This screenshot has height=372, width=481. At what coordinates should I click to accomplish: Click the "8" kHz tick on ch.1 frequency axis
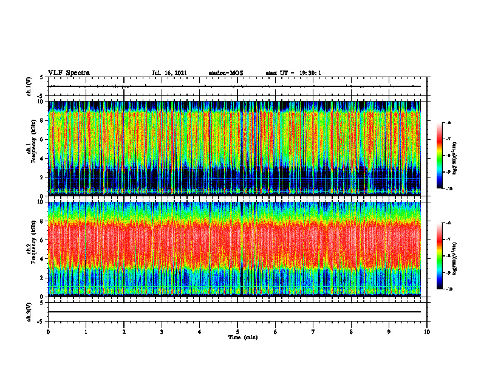pyautogui.click(x=43, y=120)
